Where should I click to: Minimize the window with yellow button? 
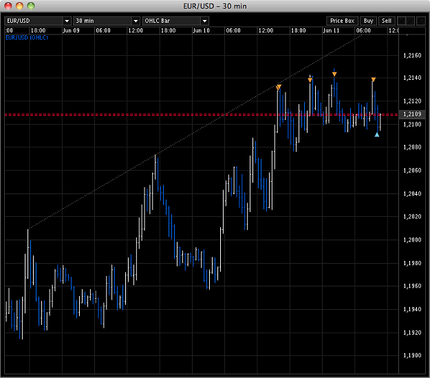pos(19,6)
